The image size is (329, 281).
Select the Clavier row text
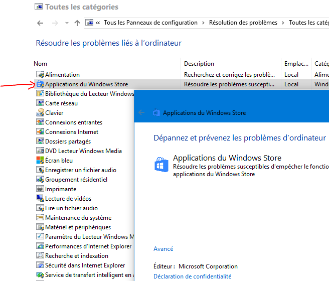54,113
